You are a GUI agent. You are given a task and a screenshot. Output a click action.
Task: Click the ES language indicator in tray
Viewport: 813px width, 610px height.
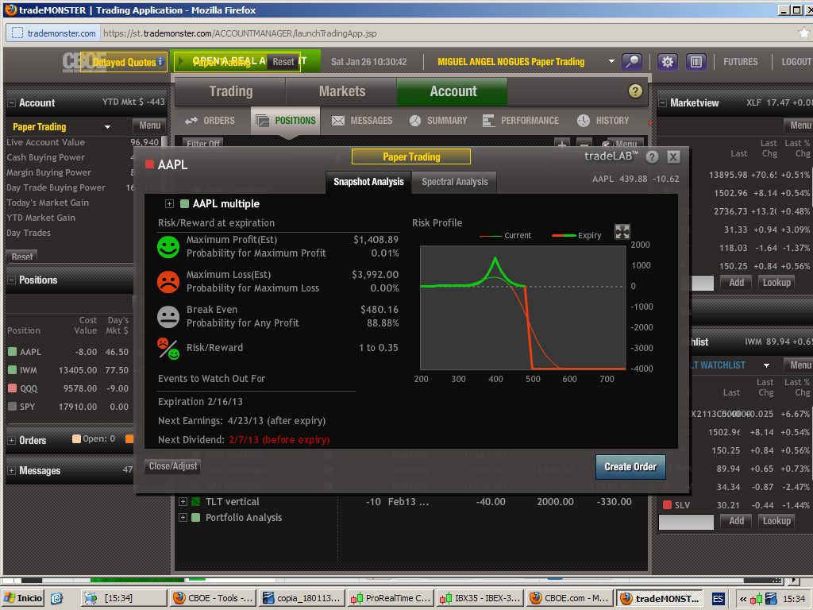718,599
